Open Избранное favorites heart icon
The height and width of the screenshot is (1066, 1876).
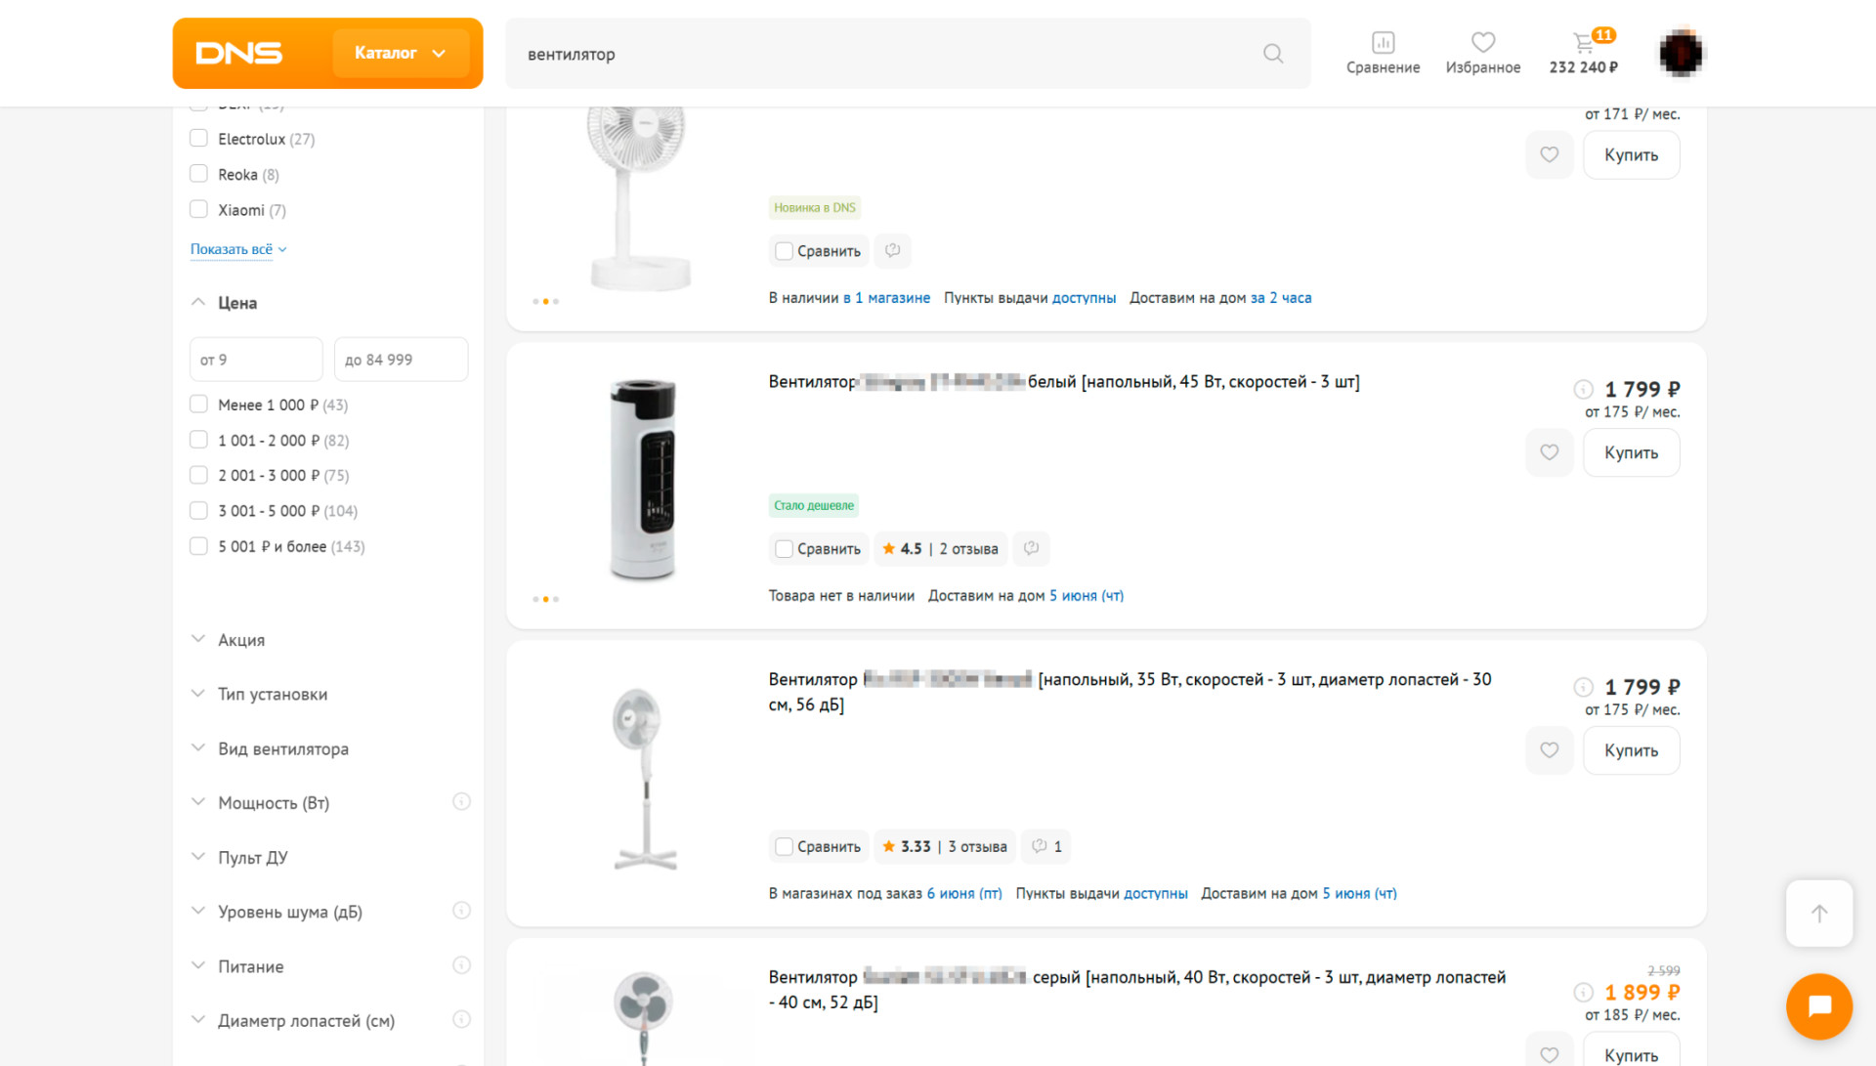click(1482, 53)
